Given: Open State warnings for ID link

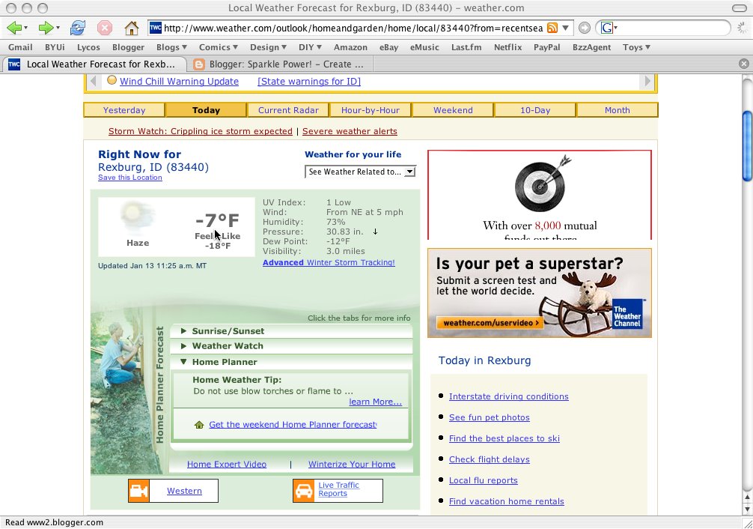Looking at the screenshot, I should click(x=309, y=81).
